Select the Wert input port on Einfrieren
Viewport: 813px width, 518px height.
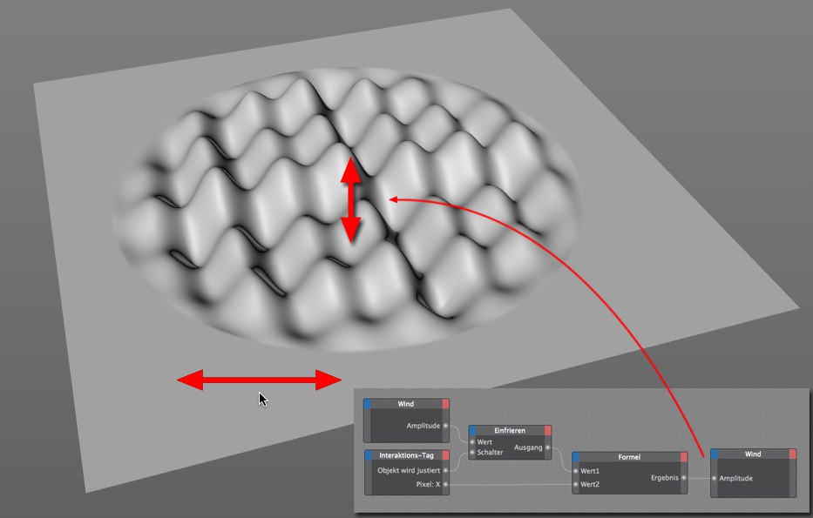(x=472, y=442)
